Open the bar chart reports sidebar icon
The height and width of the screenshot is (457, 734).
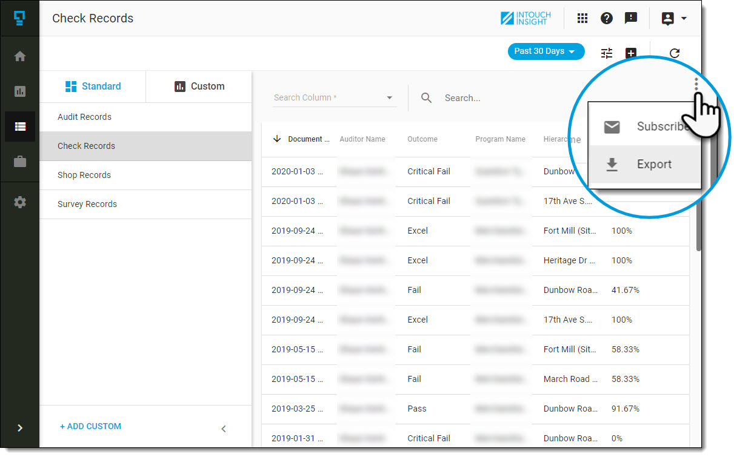(x=20, y=91)
